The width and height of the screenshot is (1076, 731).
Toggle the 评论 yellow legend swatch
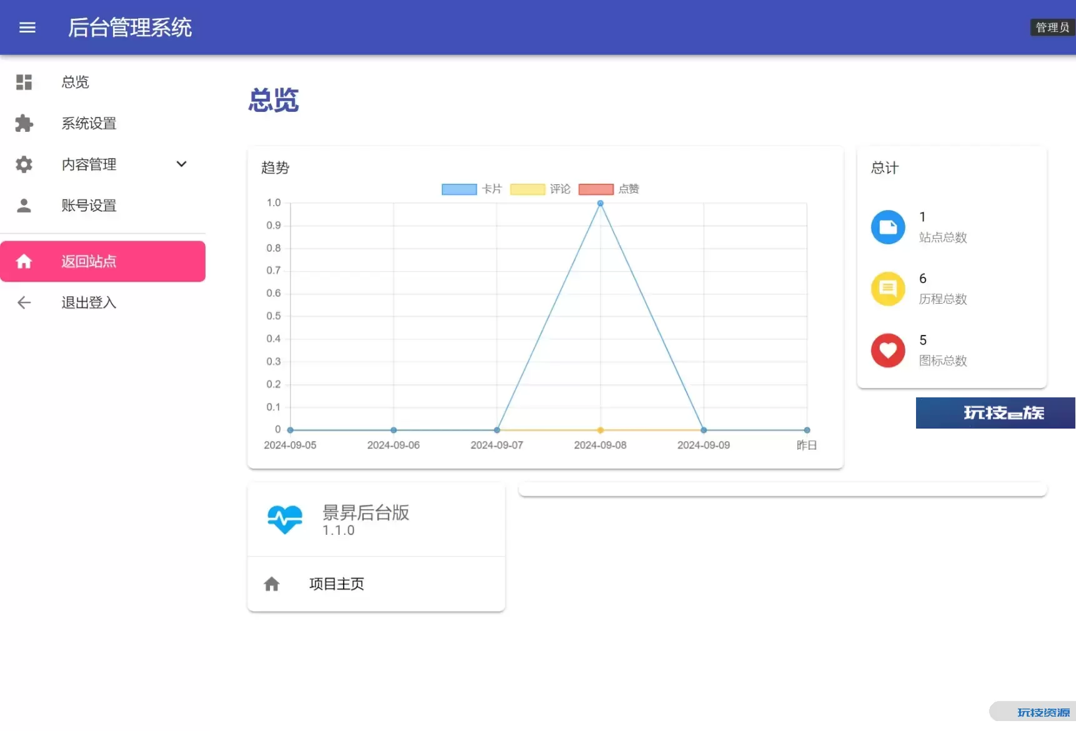527,189
